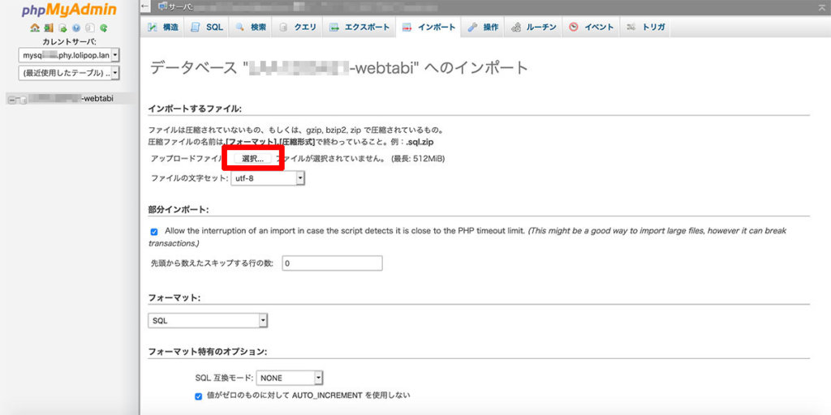Switch to the エクスポート tab
This screenshot has width=831, height=415.
pos(360,28)
